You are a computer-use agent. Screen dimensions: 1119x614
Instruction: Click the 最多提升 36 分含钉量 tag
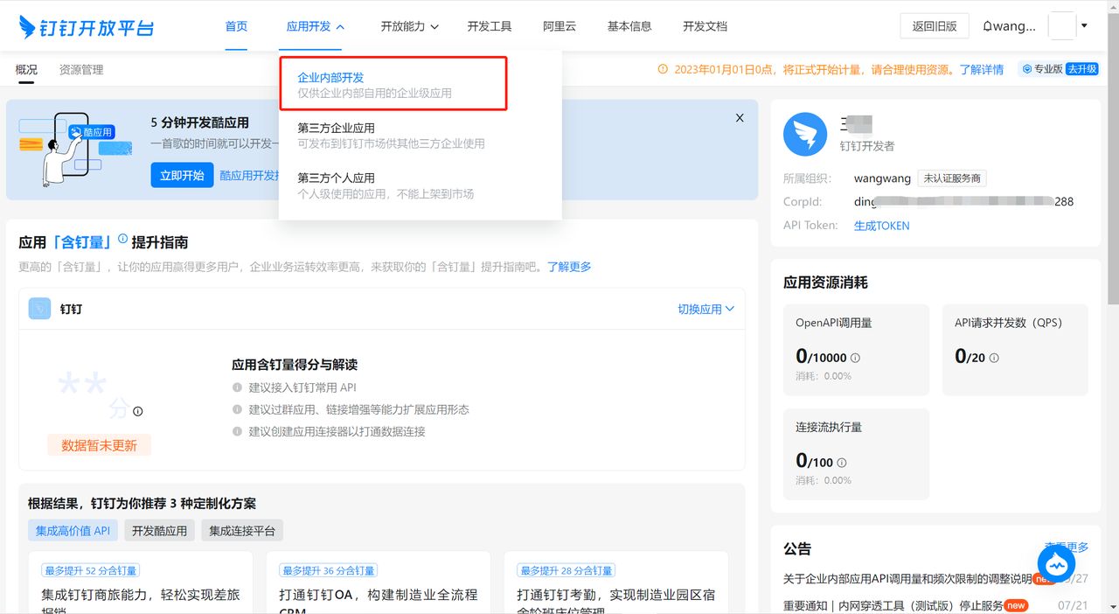(x=328, y=570)
